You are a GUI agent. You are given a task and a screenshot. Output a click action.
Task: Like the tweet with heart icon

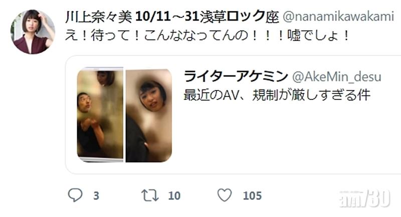[225, 195]
